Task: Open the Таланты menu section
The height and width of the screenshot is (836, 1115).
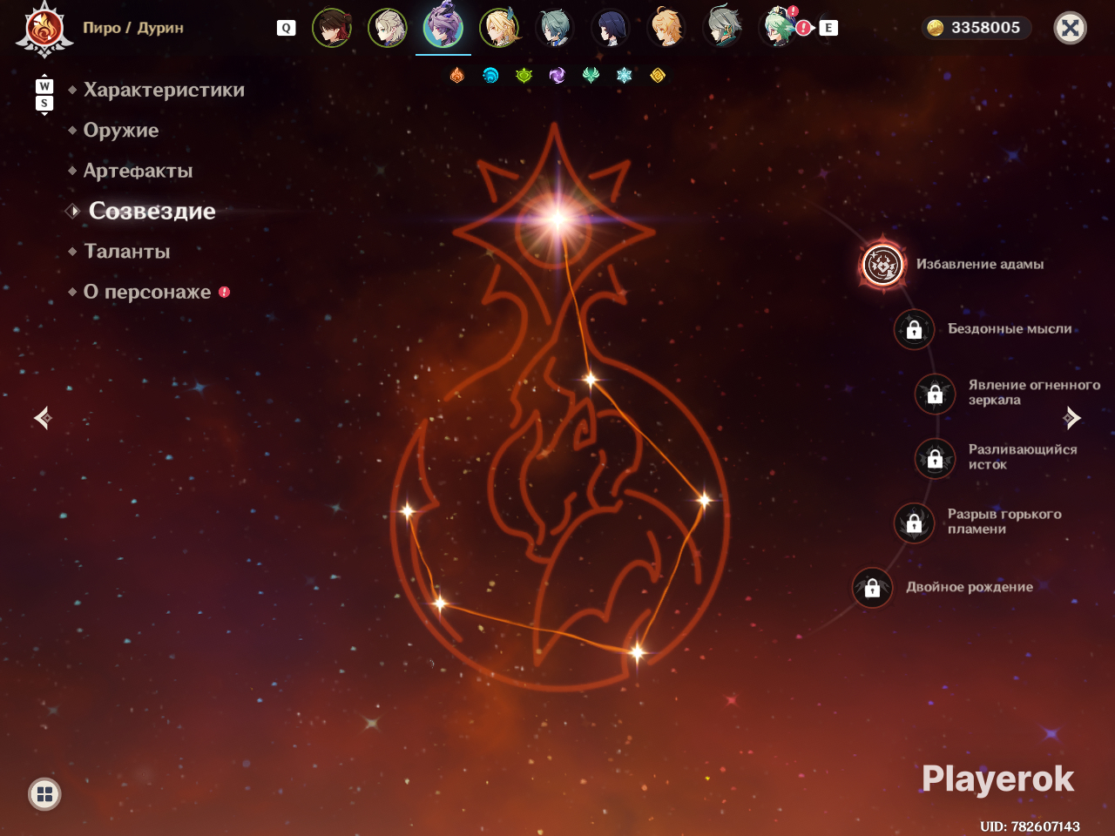Action: 127,252
